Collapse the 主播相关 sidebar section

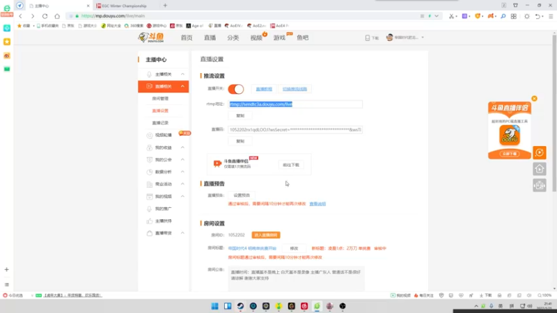(182, 74)
